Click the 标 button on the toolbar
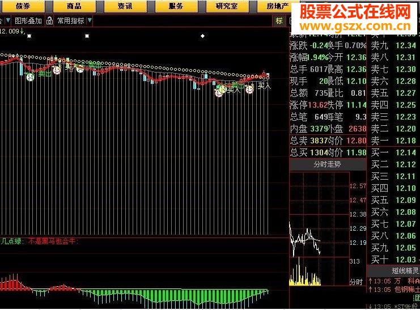 [279, 21]
